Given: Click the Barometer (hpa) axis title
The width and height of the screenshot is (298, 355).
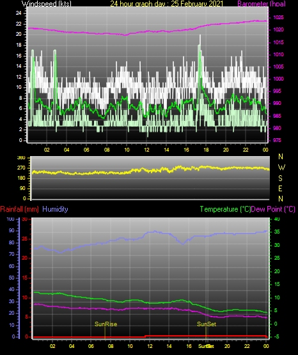Looking at the screenshot, I should tap(262, 3).
